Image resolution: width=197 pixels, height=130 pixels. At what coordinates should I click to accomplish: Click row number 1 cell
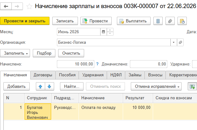click(14, 111)
